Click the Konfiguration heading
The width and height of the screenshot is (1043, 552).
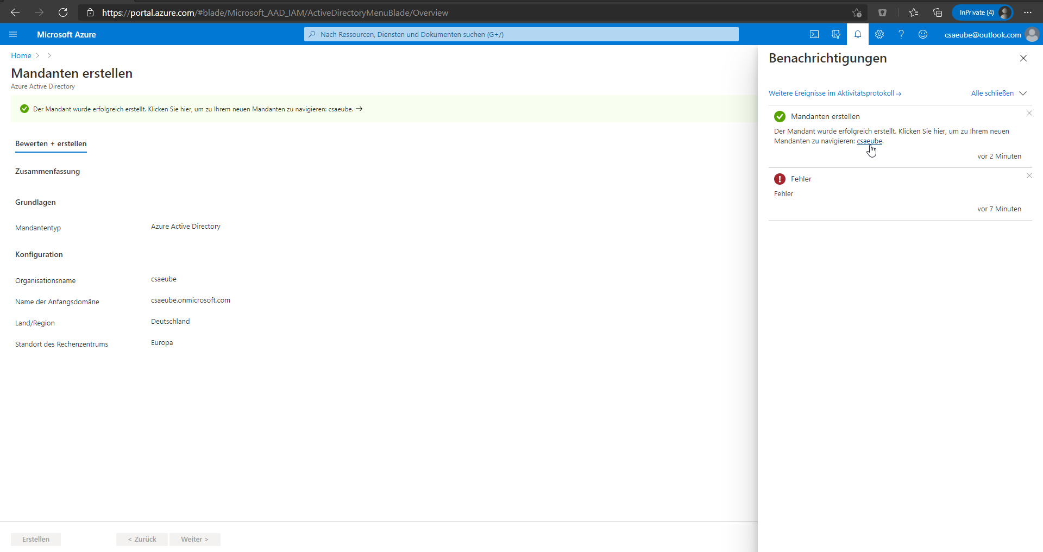(39, 254)
